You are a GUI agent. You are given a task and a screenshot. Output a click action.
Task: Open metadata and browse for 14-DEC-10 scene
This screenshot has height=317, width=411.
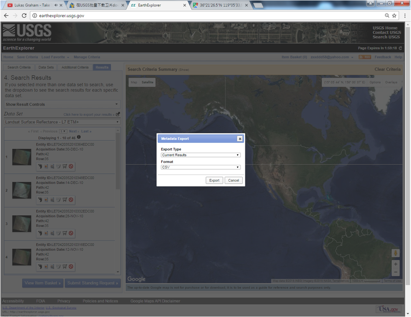[x=52, y=200]
